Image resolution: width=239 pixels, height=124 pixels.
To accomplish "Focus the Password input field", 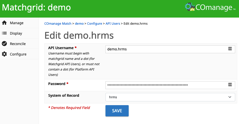I will [x=170, y=85].
